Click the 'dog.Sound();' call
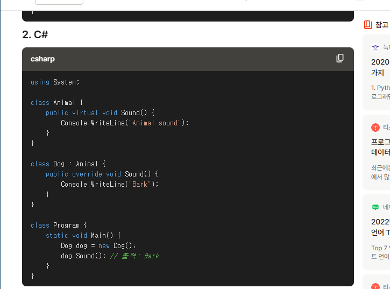This screenshot has height=289, width=390. tap(83, 256)
